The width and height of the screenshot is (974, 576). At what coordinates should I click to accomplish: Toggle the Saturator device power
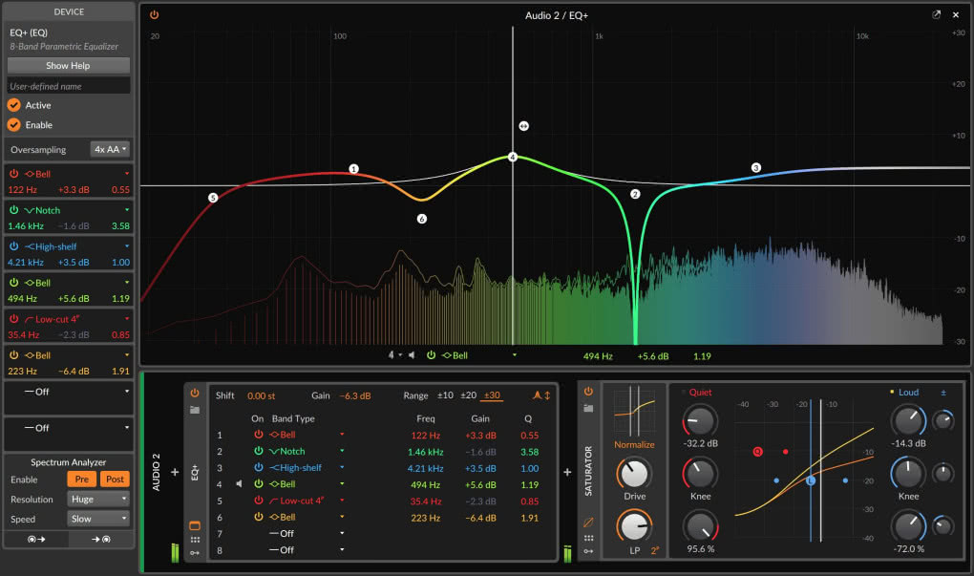[x=588, y=392]
